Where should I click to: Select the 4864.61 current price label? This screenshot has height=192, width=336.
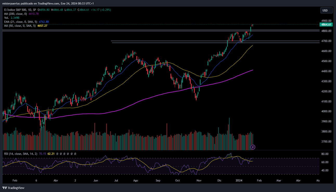pyautogui.click(x=326, y=24)
